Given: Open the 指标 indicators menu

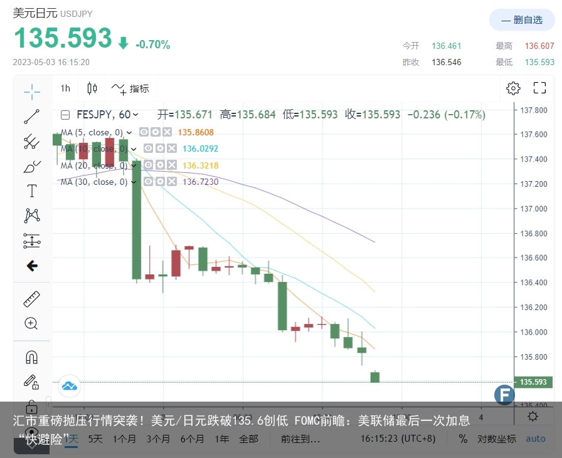Looking at the screenshot, I should click(130, 88).
